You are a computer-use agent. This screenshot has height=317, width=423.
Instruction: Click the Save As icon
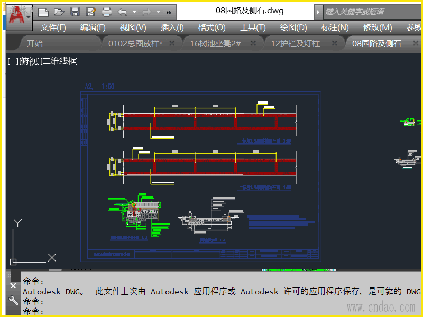90,12
